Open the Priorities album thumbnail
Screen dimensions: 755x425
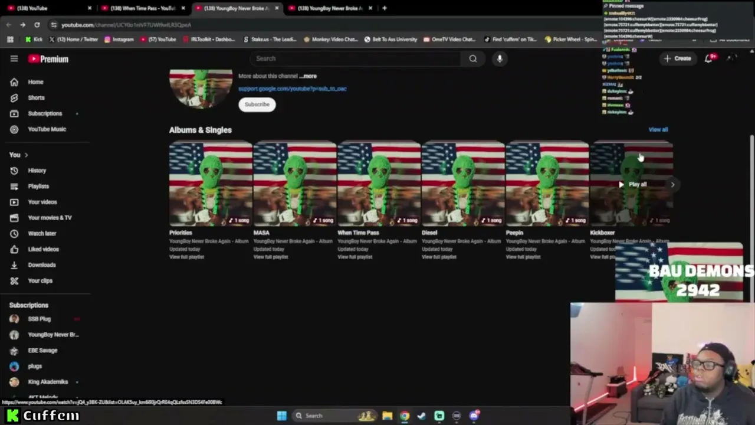coord(211,184)
